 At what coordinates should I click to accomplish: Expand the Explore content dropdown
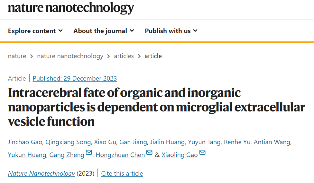[x=35, y=31]
